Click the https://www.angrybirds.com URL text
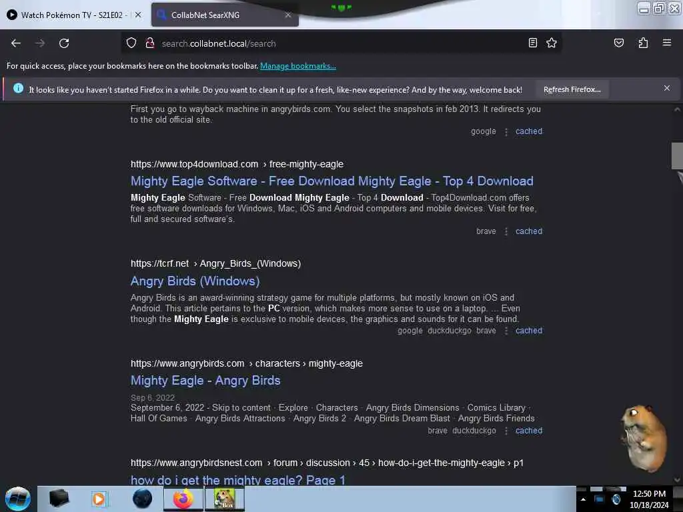This screenshot has width=683, height=512. (187, 363)
